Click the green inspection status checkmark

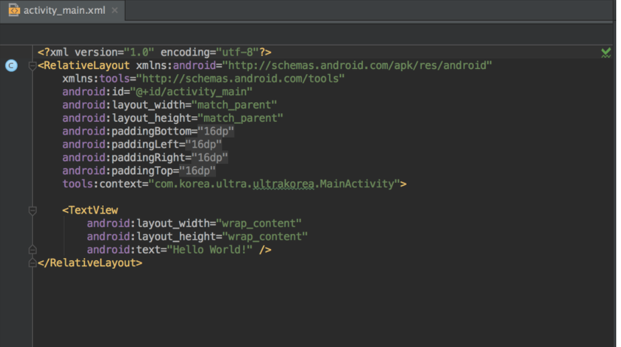click(x=606, y=52)
